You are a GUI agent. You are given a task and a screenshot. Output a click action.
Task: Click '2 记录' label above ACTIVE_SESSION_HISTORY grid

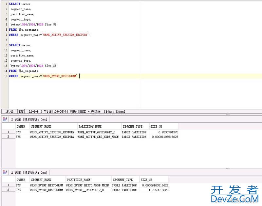[16, 119]
